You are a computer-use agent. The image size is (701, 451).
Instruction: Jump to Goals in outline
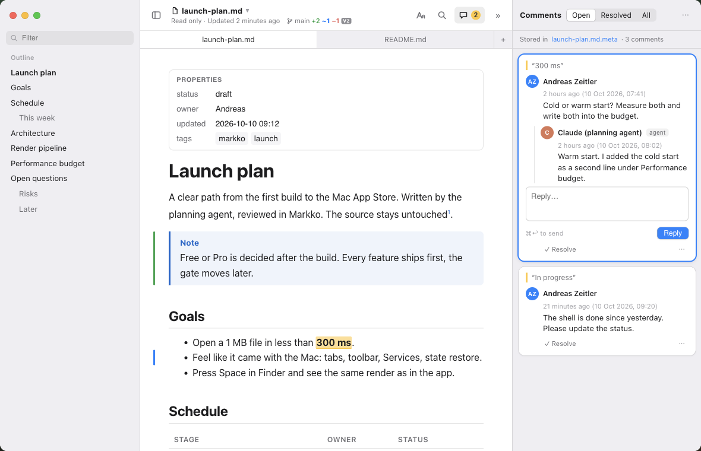click(x=21, y=87)
